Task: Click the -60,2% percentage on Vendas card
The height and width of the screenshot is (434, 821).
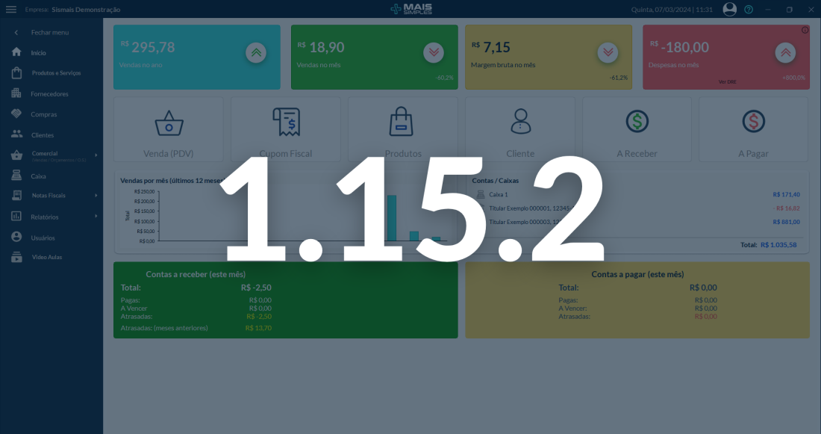Action: 445,78
